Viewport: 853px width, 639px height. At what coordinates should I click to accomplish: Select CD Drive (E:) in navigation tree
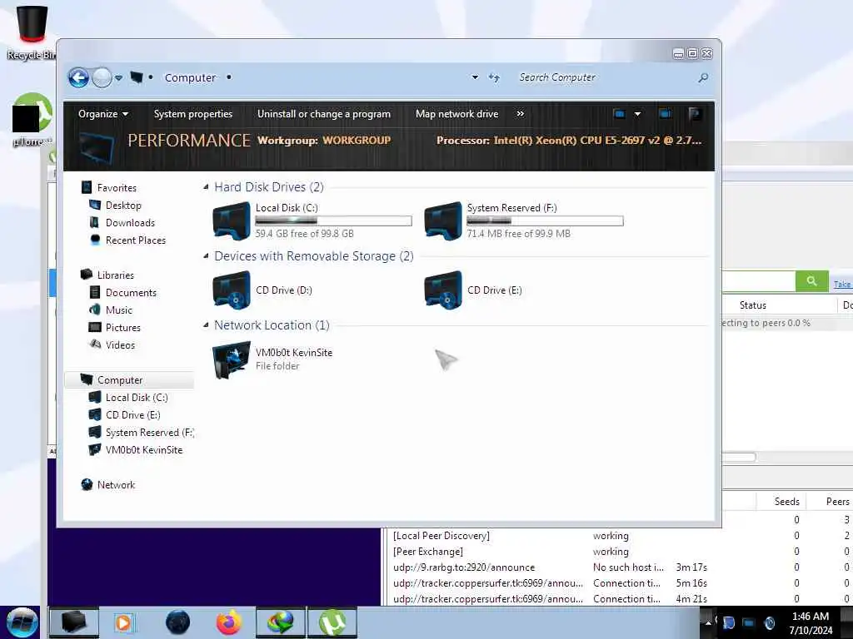tap(132, 415)
